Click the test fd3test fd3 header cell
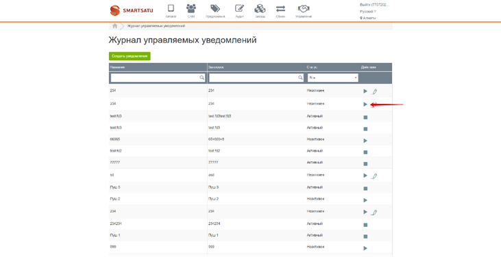The height and width of the screenshot is (257, 501). 219,116
